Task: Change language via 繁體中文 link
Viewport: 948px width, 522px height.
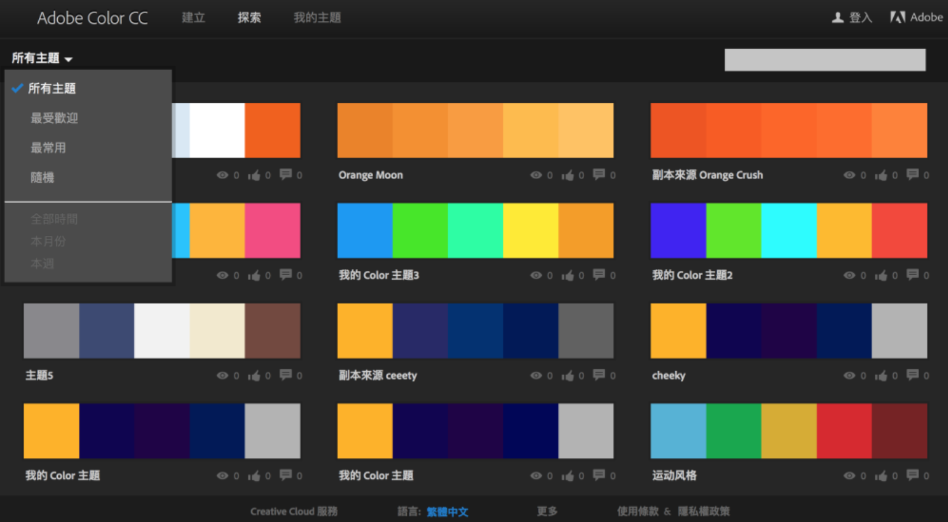Action: click(448, 512)
